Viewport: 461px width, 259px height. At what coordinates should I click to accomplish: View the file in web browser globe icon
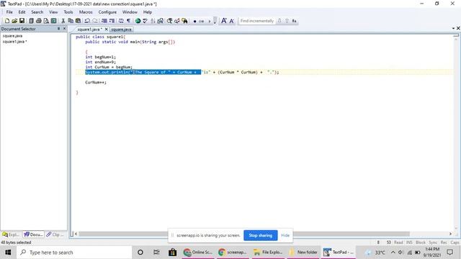click(138, 21)
